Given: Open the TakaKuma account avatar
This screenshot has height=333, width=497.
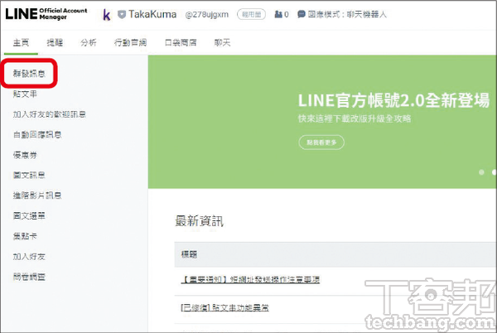Looking at the screenshot, I should pos(107,15).
